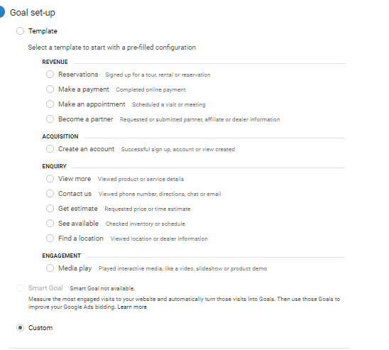This screenshot has width=389, height=350.
Task: Choose the Reservations template option
Action: click(50, 75)
